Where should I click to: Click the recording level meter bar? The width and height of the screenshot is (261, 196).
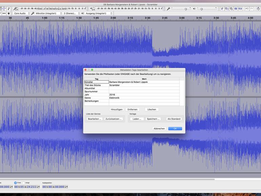coord(53,8)
